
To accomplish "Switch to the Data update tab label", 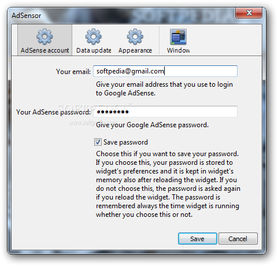I will point(94,50).
